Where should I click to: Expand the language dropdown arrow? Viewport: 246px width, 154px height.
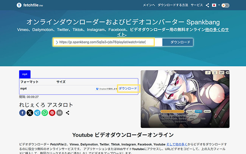tap(219, 5)
